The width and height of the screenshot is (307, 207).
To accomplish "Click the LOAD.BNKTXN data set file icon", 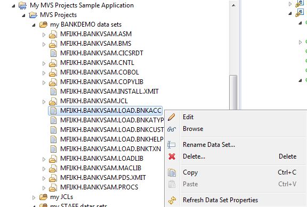I will coord(53,149).
